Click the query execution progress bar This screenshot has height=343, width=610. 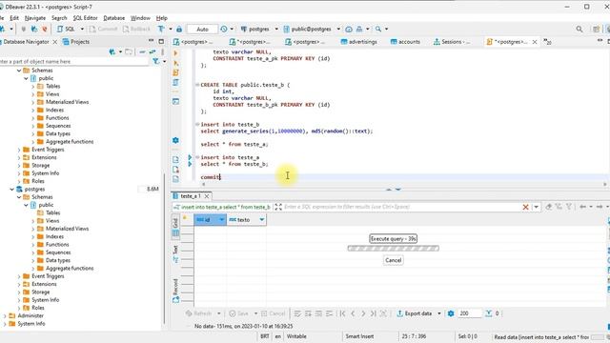pos(394,249)
